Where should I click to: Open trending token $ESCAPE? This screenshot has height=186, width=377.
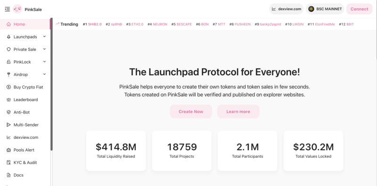coord(184,24)
